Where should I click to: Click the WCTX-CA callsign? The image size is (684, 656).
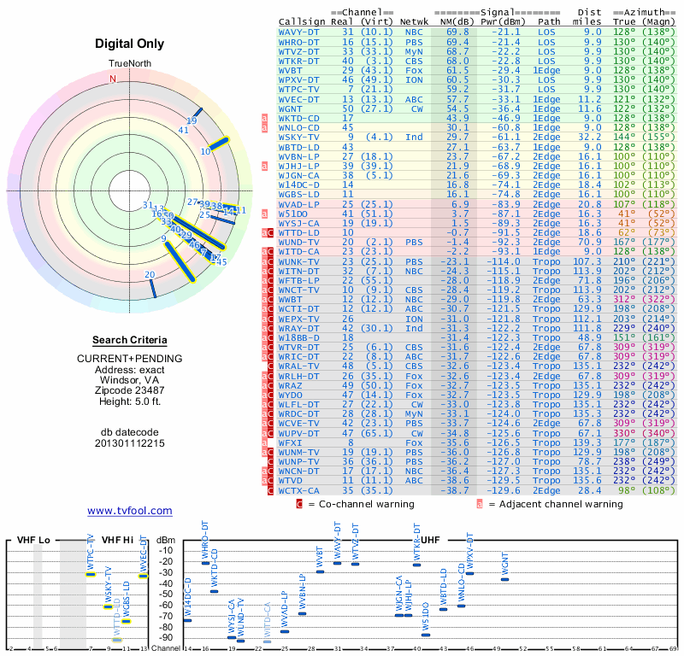298,491
